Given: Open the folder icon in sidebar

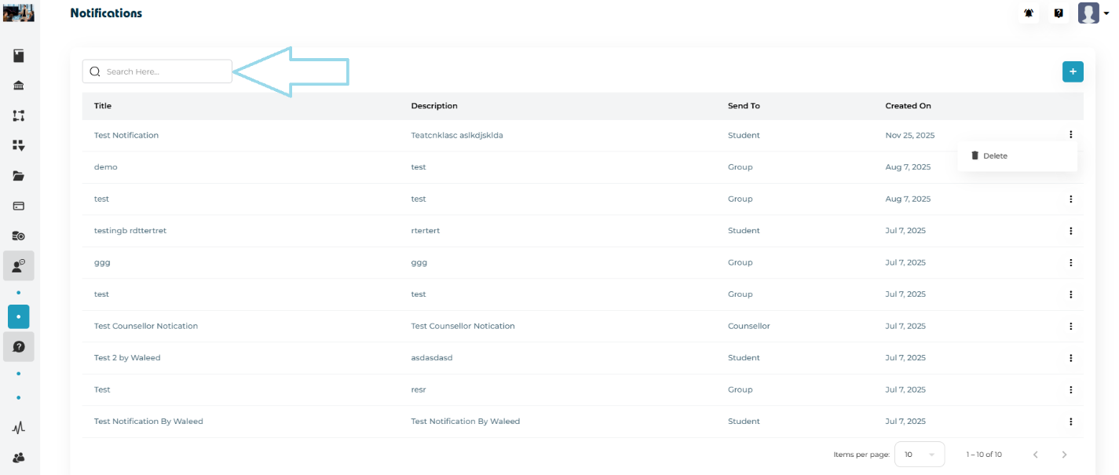Looking at the screenshot, I should (19, 176).
